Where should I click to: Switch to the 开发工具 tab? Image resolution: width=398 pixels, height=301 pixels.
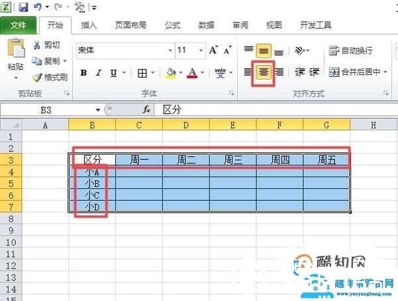click(x=315, y=25)
